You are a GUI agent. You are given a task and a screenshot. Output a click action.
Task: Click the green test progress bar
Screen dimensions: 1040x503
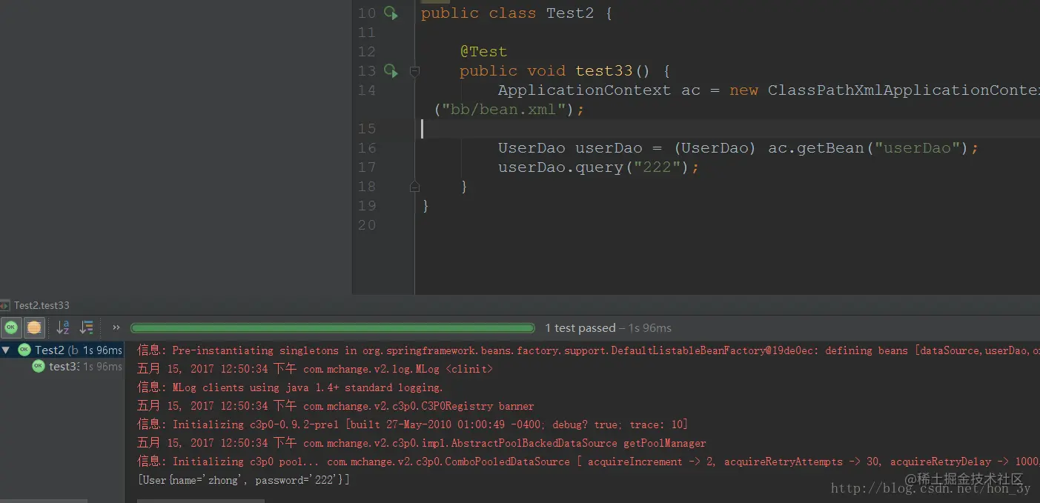click(x=332, y=328)
